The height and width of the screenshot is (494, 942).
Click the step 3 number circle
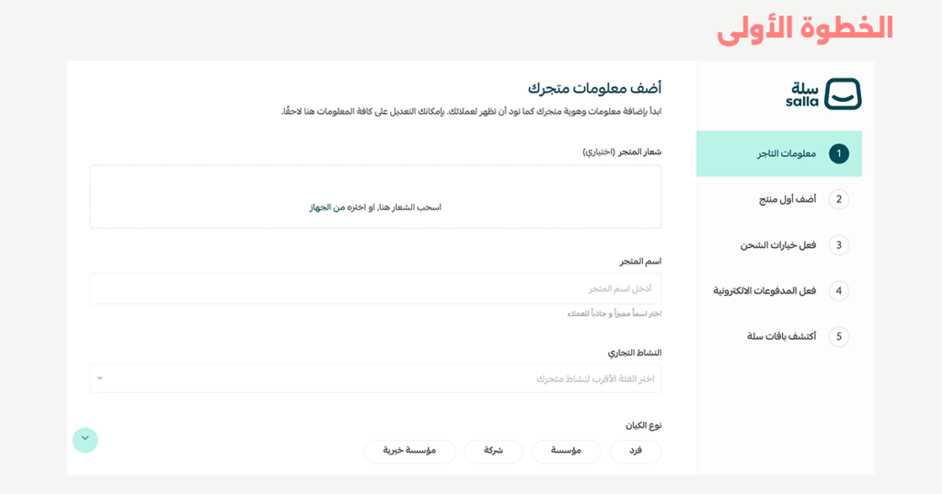(x=839, y=245)
